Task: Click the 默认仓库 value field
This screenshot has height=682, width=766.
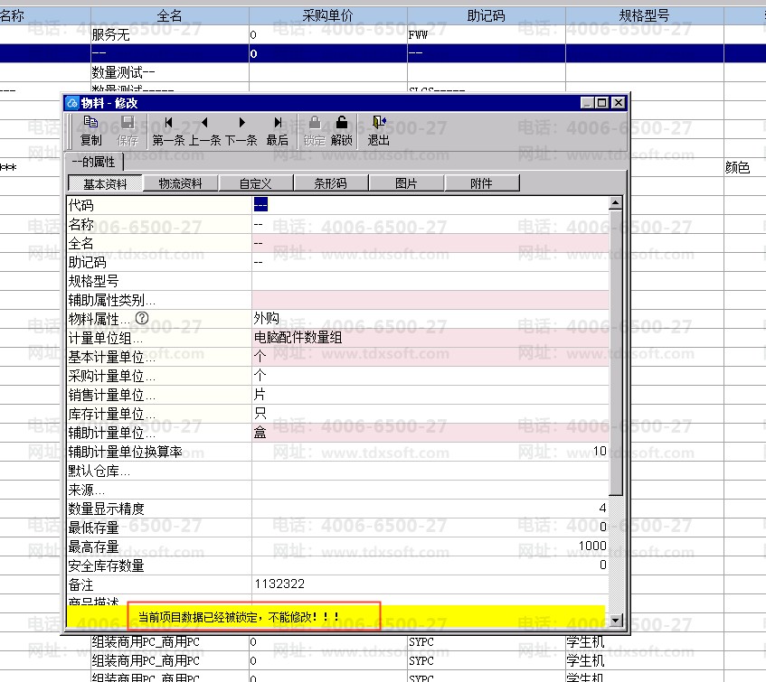Action: 430,471
